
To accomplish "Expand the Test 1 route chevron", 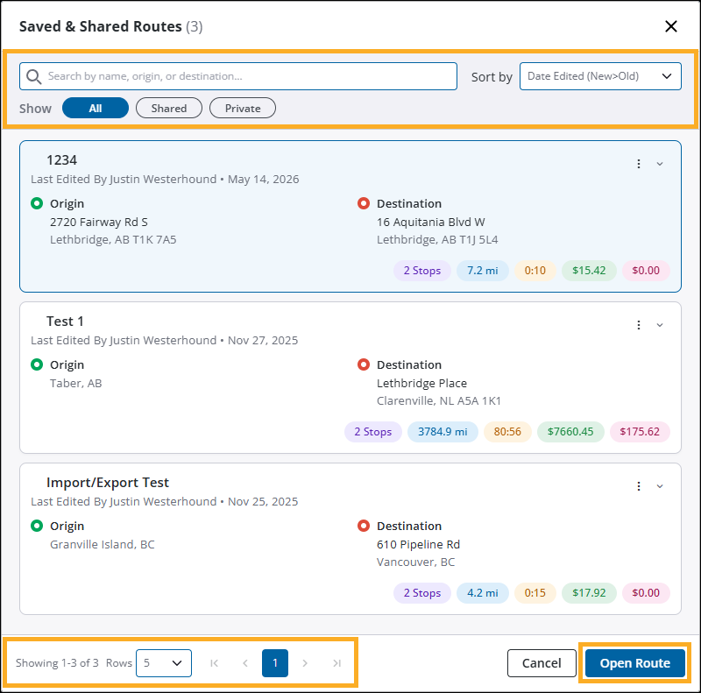I will pyautogui.click(x=660, y=325).
